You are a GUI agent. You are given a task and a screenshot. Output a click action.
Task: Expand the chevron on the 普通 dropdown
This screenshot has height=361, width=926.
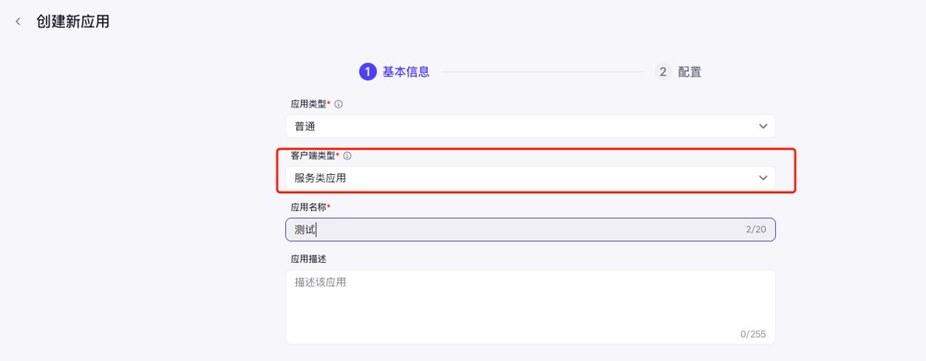(x=763, y=126)
